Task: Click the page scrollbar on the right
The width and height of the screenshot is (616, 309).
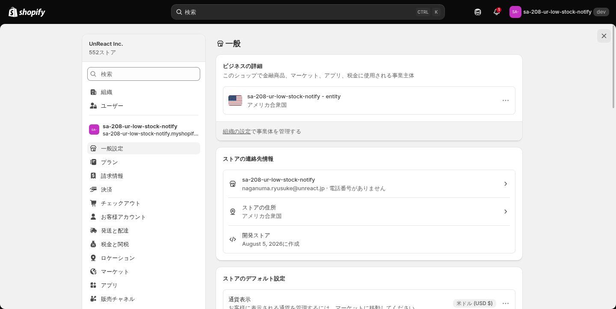Action: click(x=614, y=68)
